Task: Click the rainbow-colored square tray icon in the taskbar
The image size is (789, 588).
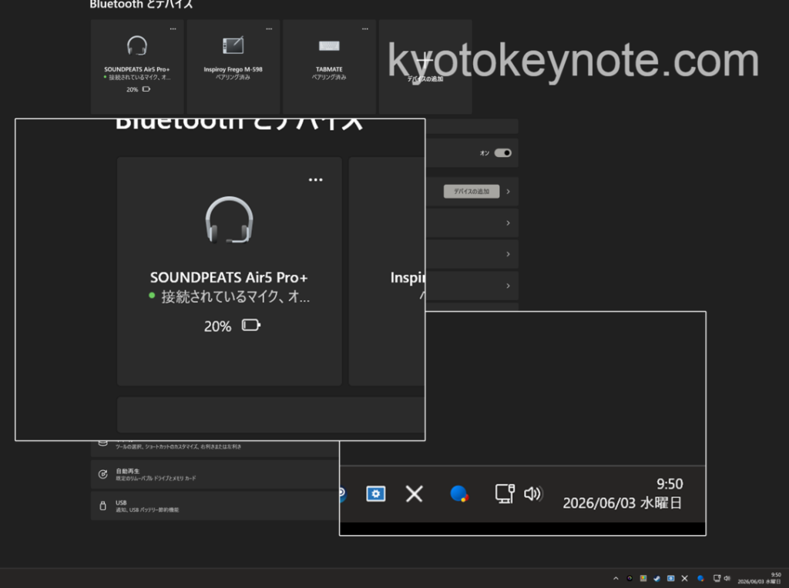Action: [643, 579]
